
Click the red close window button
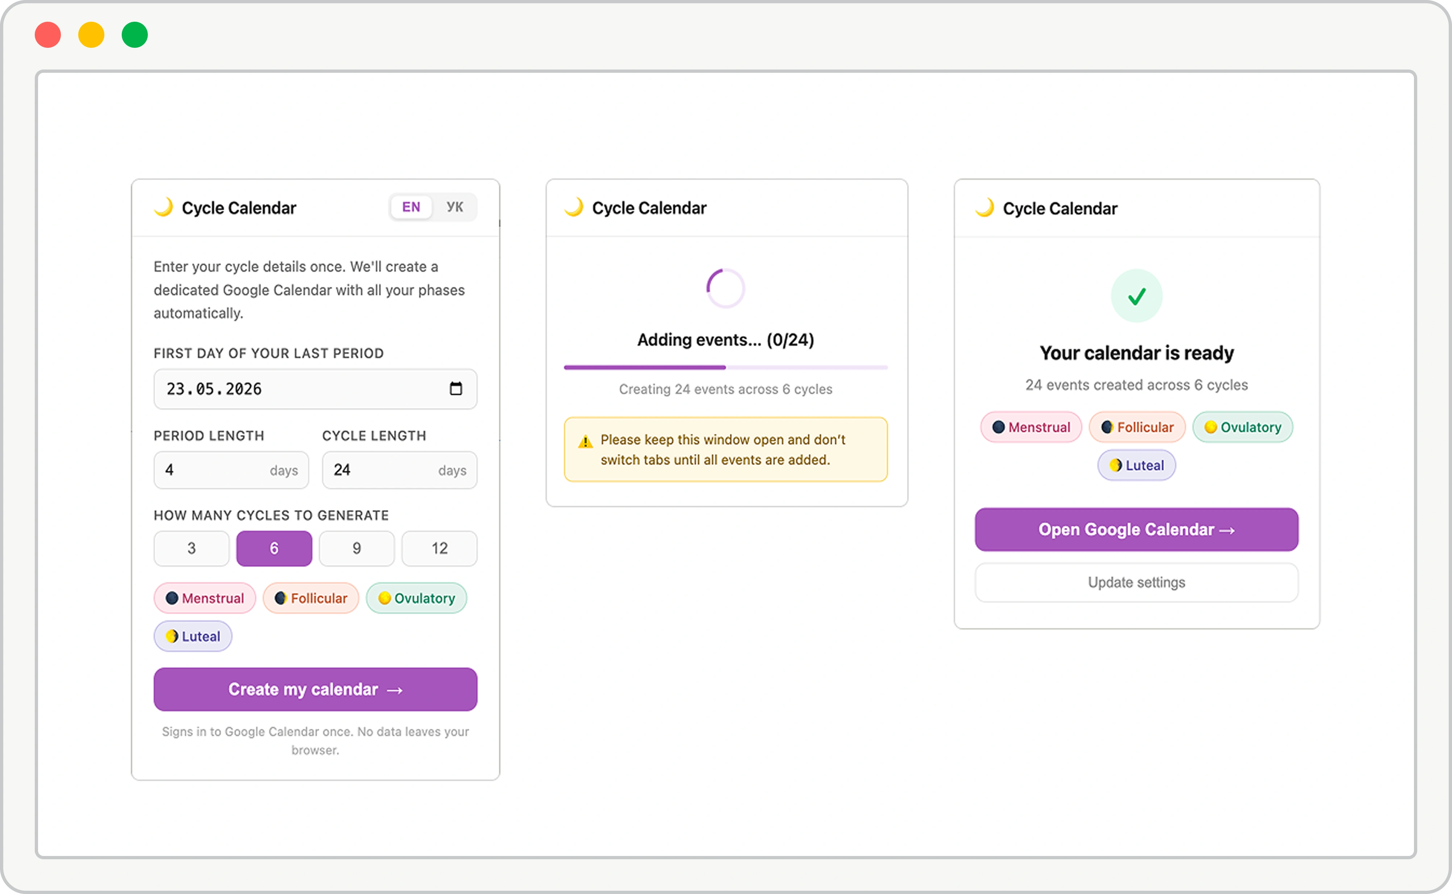coord(48,34)
